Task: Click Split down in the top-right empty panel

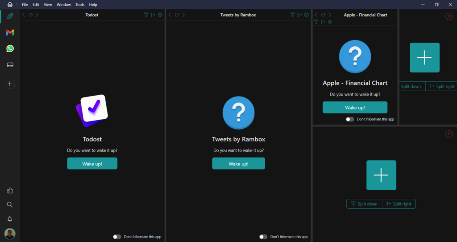Action: click(411, 86)
